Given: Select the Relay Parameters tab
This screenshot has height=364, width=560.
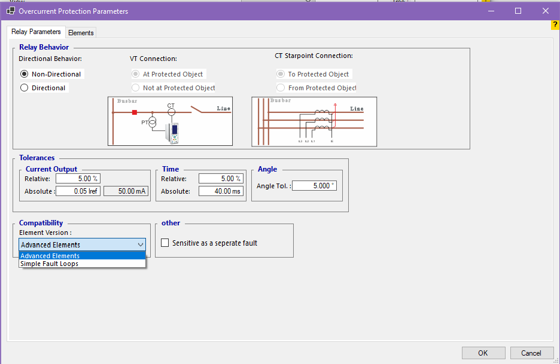Looking at the screenshot, I should pyautogui.click(x=36, y=32).
